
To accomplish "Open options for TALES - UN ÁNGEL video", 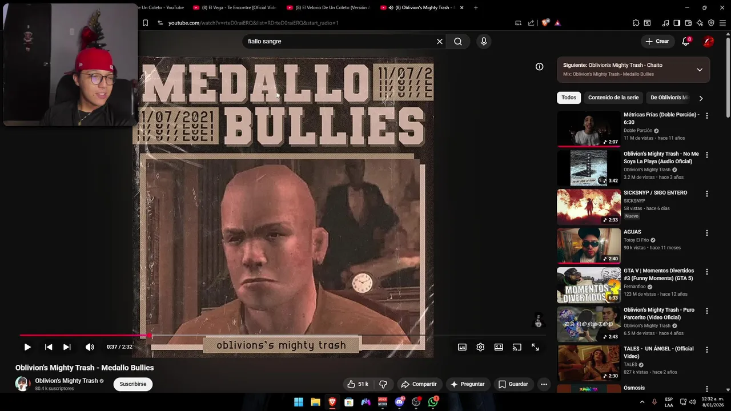I will point(707,350).
